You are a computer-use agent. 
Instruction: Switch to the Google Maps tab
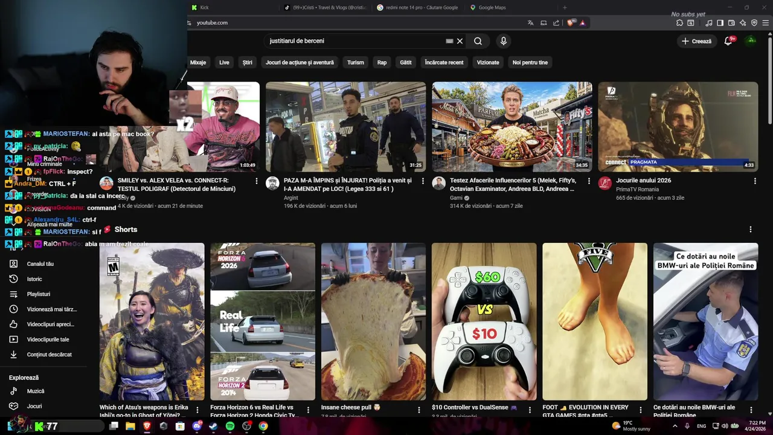point(512,7)
